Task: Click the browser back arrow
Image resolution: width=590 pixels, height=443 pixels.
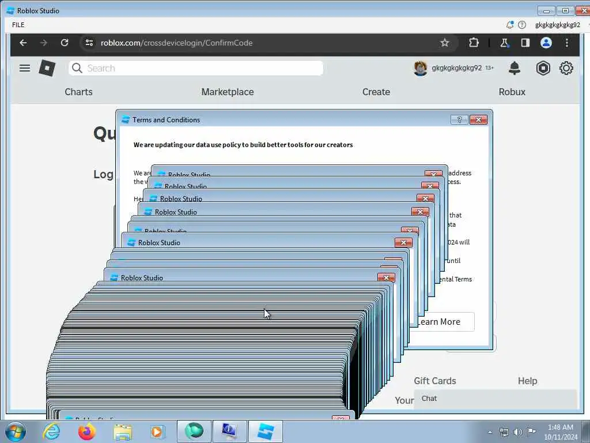Action: (x=23, y=43)
